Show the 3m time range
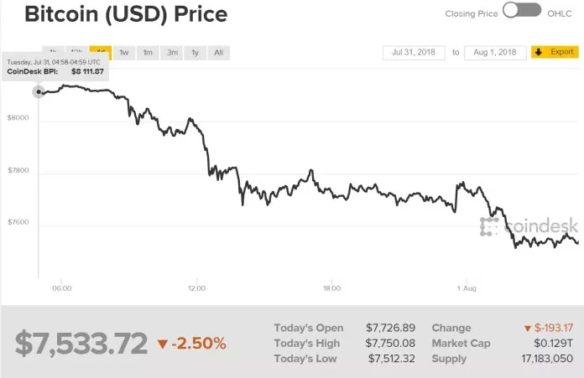This screenshot has height=378, width=584. click(172, 53)
